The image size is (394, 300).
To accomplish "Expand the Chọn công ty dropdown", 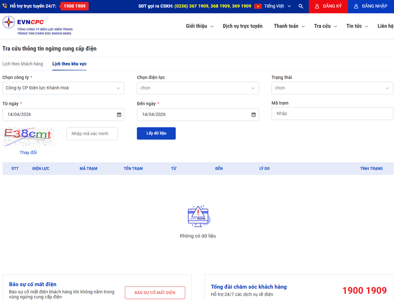I will [x=63, y=88].
